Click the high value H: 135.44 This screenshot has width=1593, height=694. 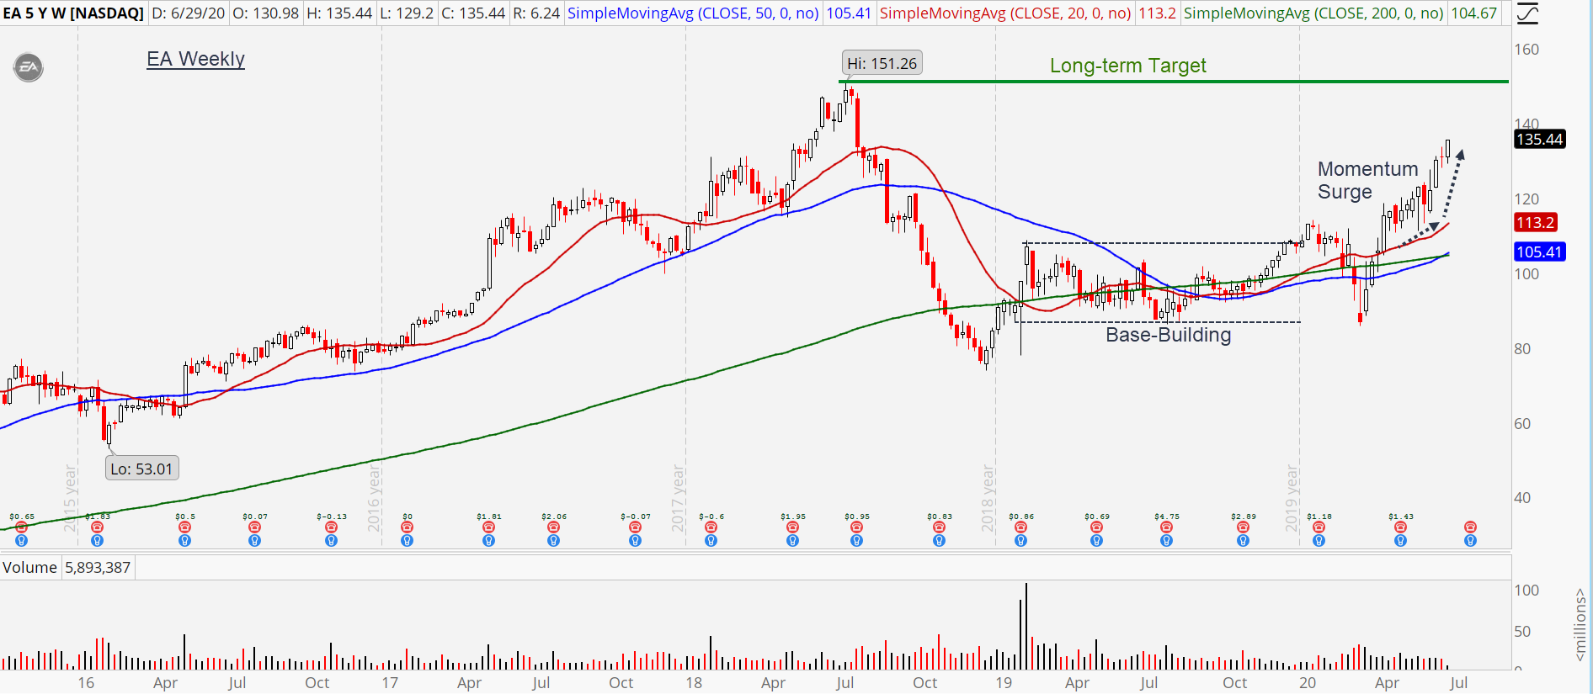click(339, 13)
